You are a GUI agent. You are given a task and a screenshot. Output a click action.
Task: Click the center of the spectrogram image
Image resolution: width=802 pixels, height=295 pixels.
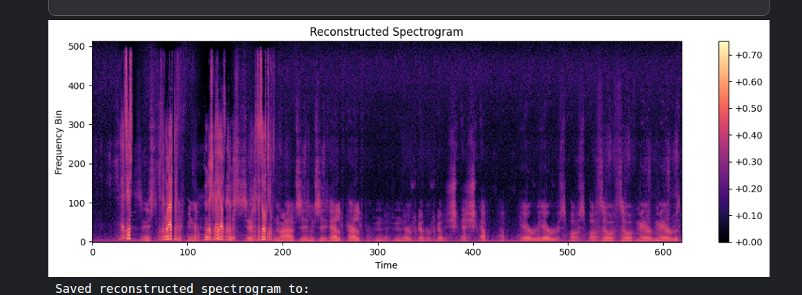pos(387,141)
